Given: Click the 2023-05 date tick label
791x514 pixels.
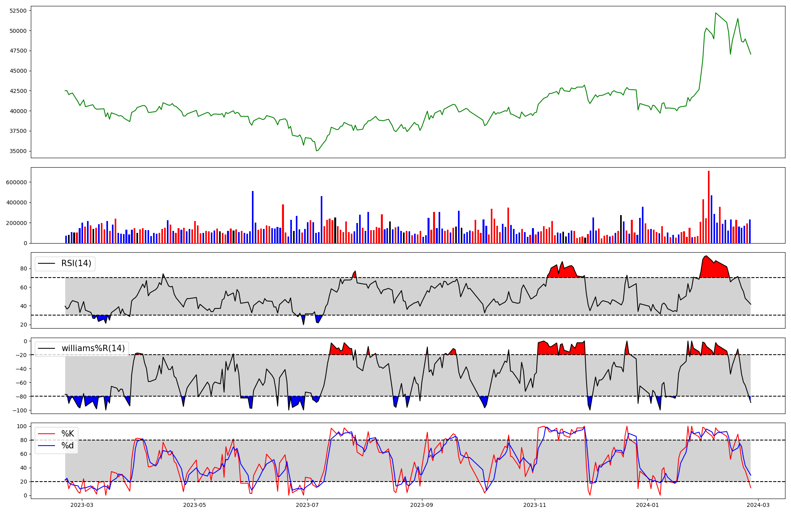Looking at the screenshot, I should pos(195,505).
